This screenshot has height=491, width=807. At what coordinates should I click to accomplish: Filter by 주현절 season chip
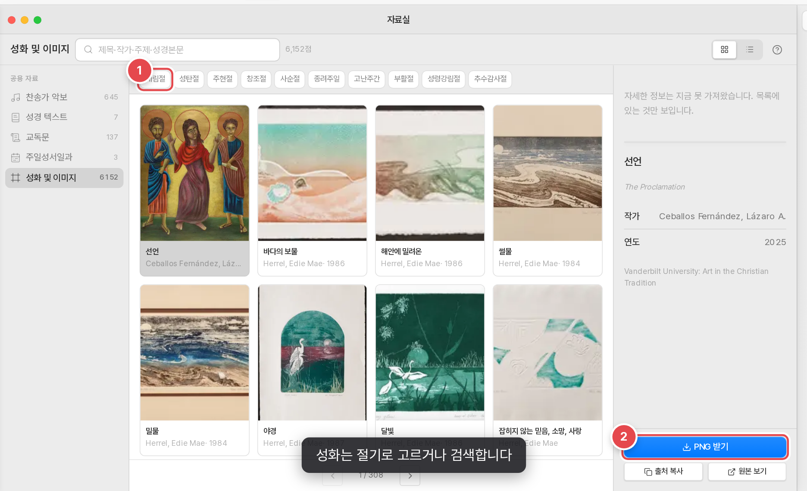point(222,79)
